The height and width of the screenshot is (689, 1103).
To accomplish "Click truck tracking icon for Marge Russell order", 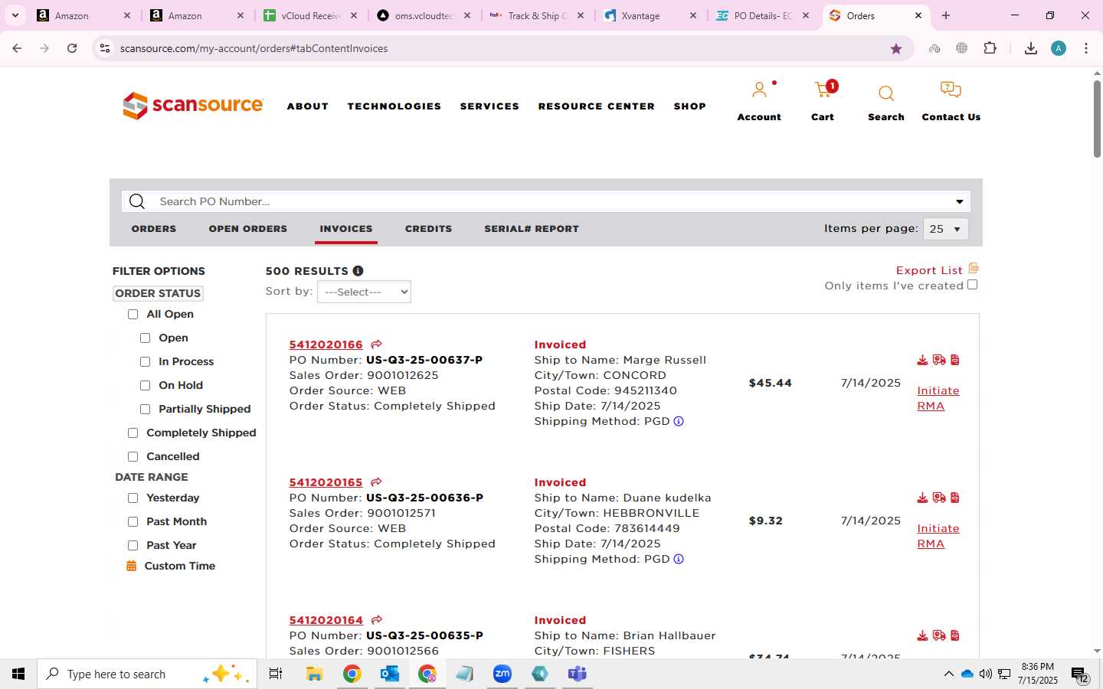I will 939,360.
